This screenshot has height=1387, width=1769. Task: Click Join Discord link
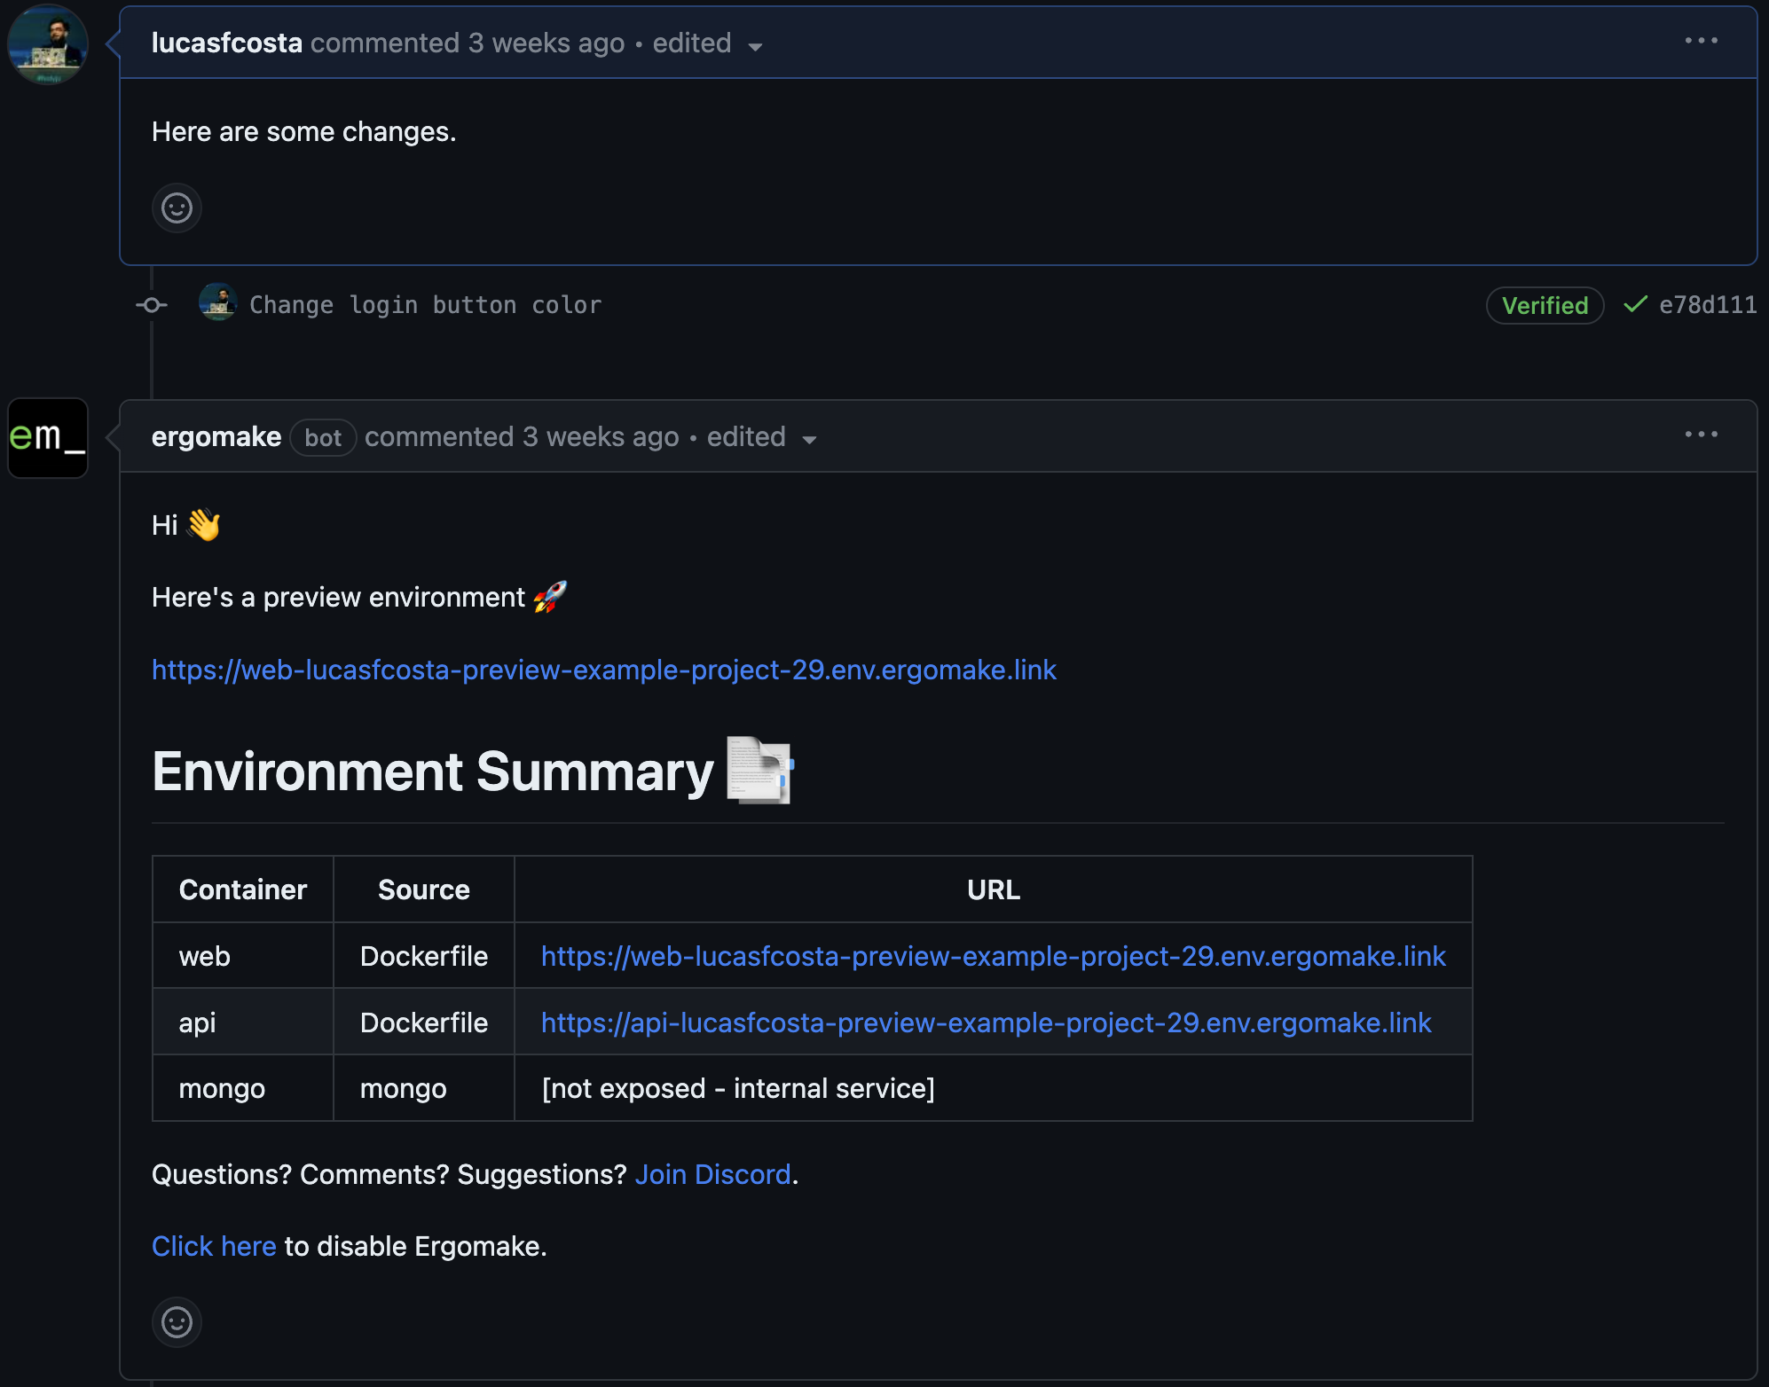click(712, 1174)
